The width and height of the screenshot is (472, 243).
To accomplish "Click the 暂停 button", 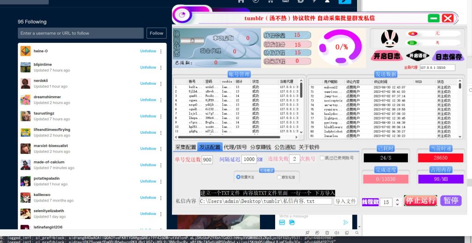I will 451,201.
